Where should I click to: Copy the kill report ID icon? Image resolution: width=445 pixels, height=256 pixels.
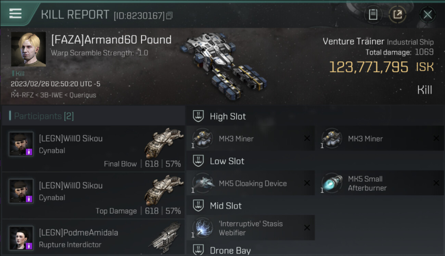169,15
